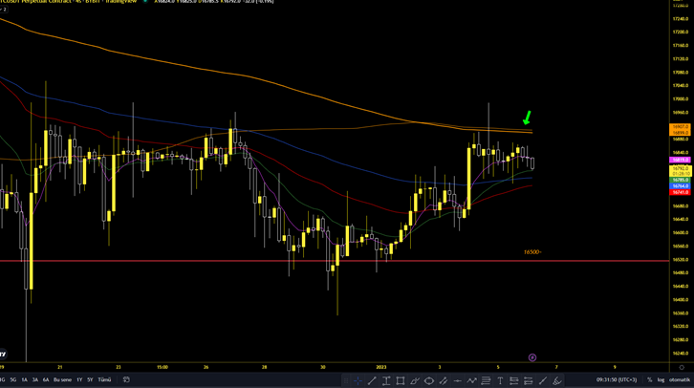694x388 pixels.
Task: Open the perpetual contract symbol title
Action: pos(38,2)
